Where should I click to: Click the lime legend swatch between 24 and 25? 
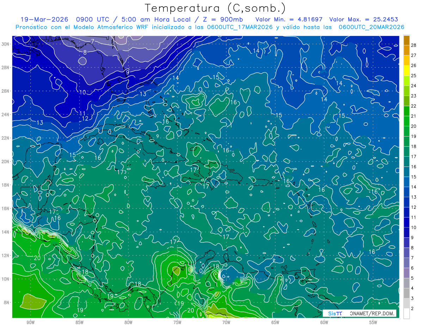[406, 80]
